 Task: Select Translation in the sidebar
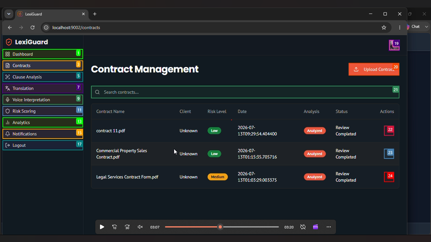(43, 88)
